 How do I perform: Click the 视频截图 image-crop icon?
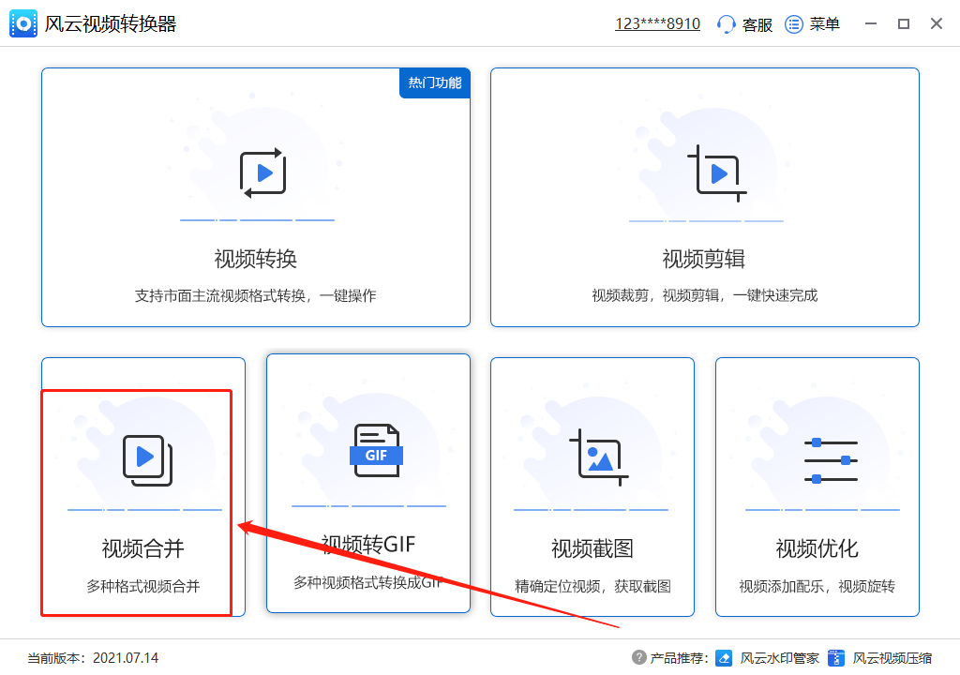pos(599,457)
